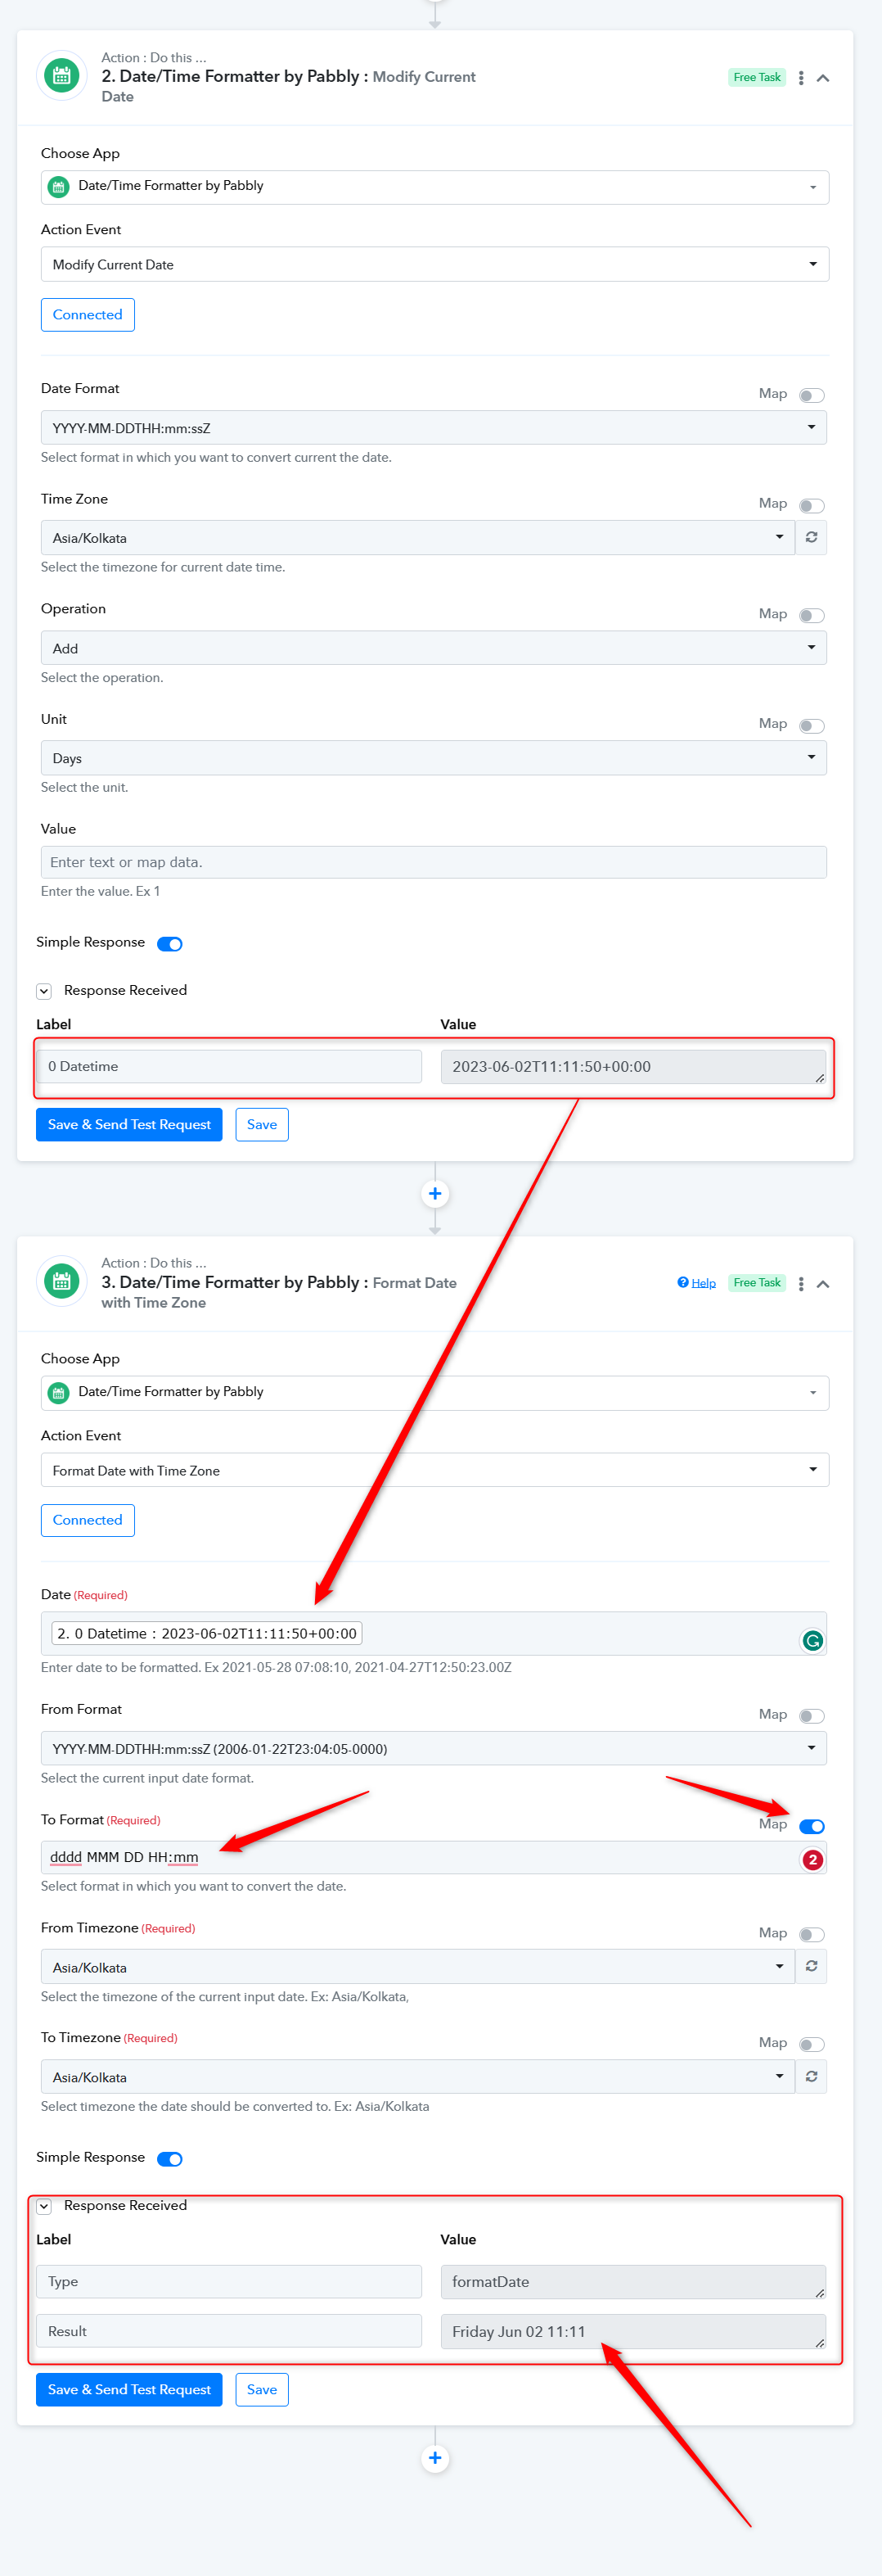Click the formatDate value box
The image size is (882, 2576).
point(632,2281)
